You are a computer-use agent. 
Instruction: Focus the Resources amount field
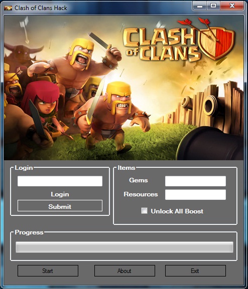pos(195,195)
